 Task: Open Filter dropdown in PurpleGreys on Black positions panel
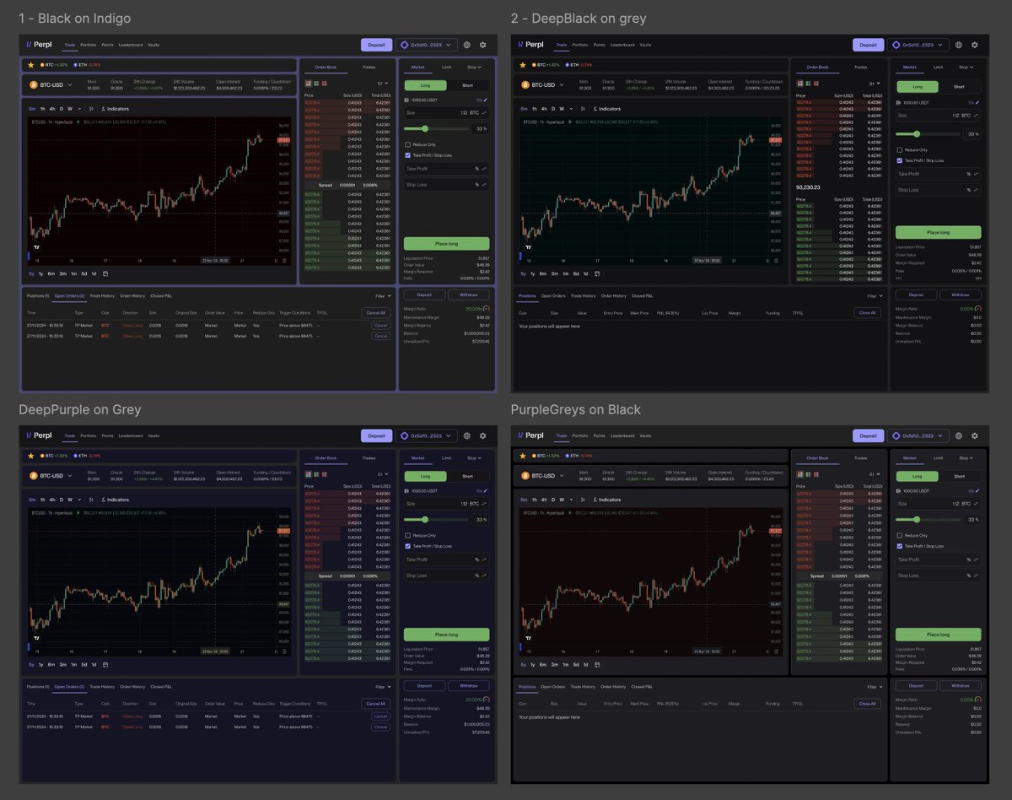(875, 686)
